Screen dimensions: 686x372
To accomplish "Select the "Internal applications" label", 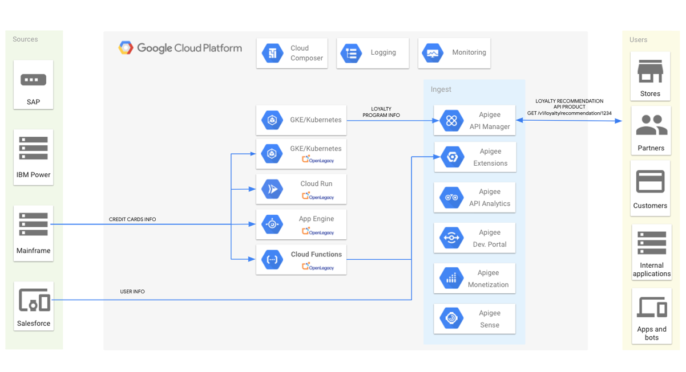I will point(652,269).
